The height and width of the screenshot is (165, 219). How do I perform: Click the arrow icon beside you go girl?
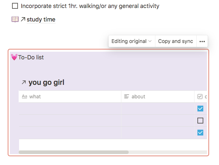(x=24, y=82)
